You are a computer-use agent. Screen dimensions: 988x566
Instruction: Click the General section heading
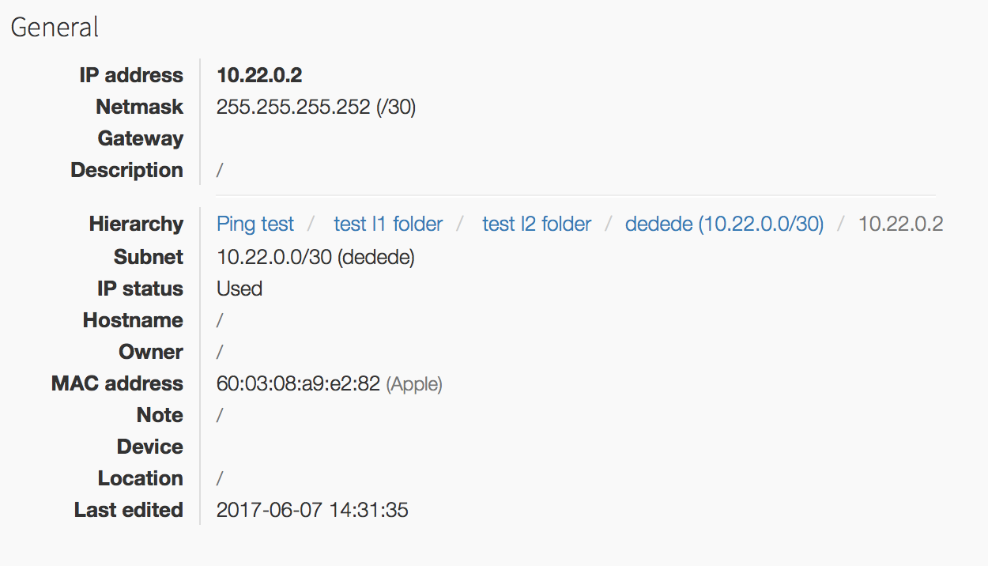click(x=54, y=26)
